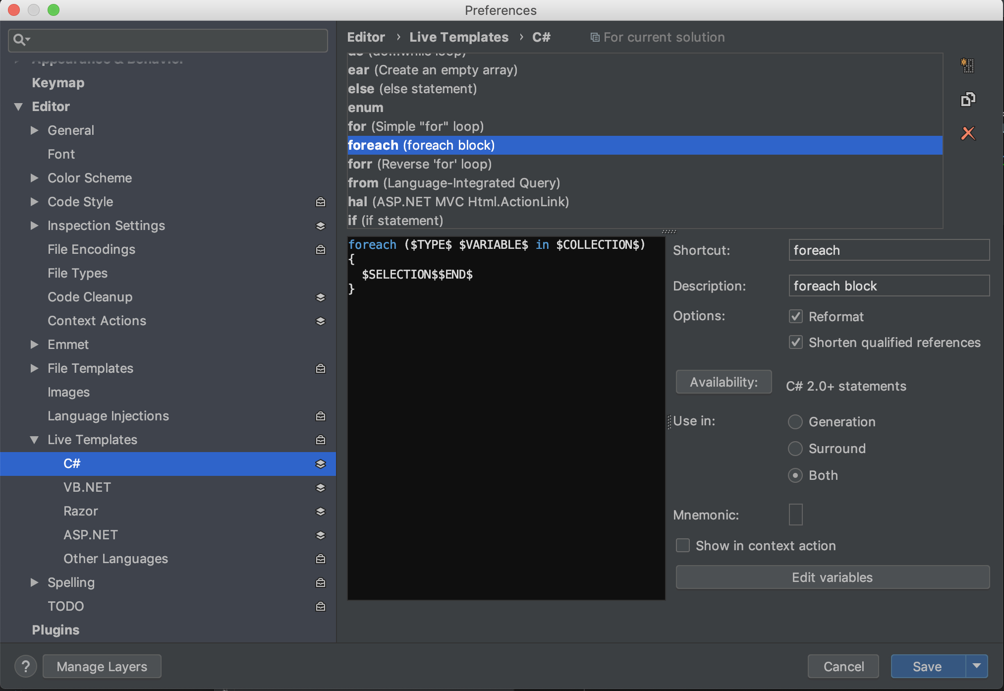Uncheck the Reformat checkbox

[796, 316]
